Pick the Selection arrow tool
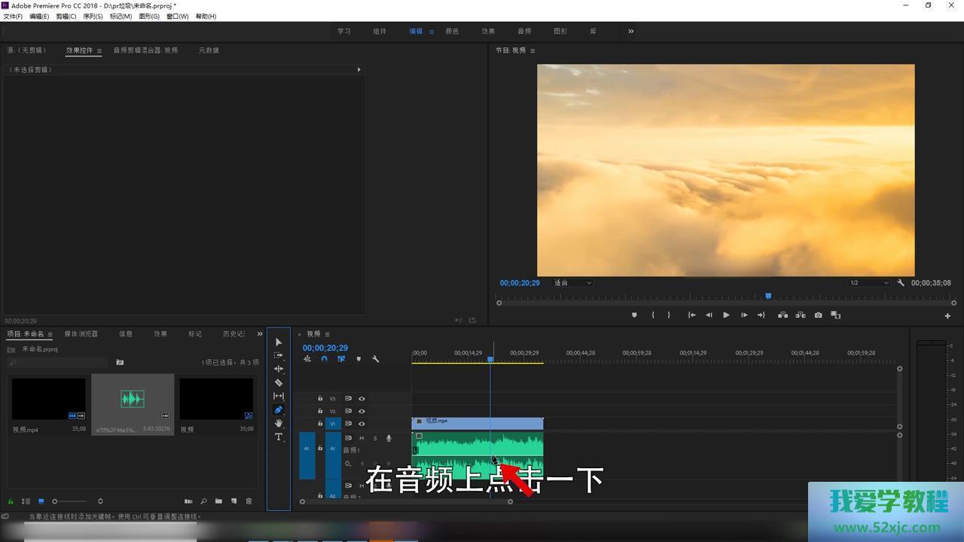This screenshot has width=964, height=542. tap(279, 342)
